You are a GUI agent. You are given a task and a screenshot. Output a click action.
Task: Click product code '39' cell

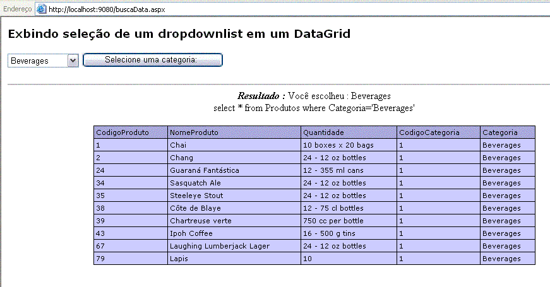(x=131, y=221)
